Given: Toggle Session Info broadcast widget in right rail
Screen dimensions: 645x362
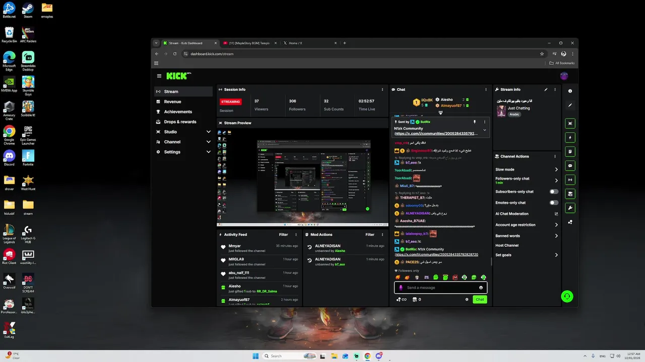Looking at the screenshot, I should (570, 179).
